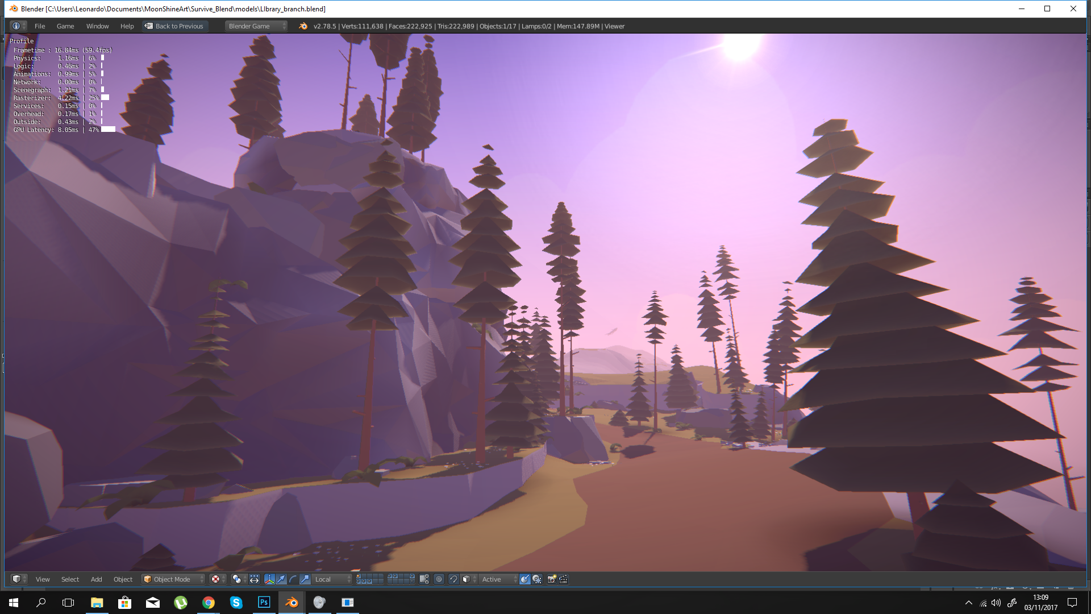Select the translate manipulator arrow

pyautogui.click(x=281, y=579)
